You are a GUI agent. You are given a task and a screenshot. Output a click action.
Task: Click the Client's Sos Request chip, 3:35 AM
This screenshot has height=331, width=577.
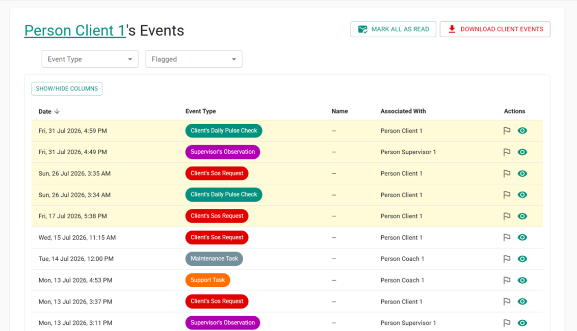217,173
